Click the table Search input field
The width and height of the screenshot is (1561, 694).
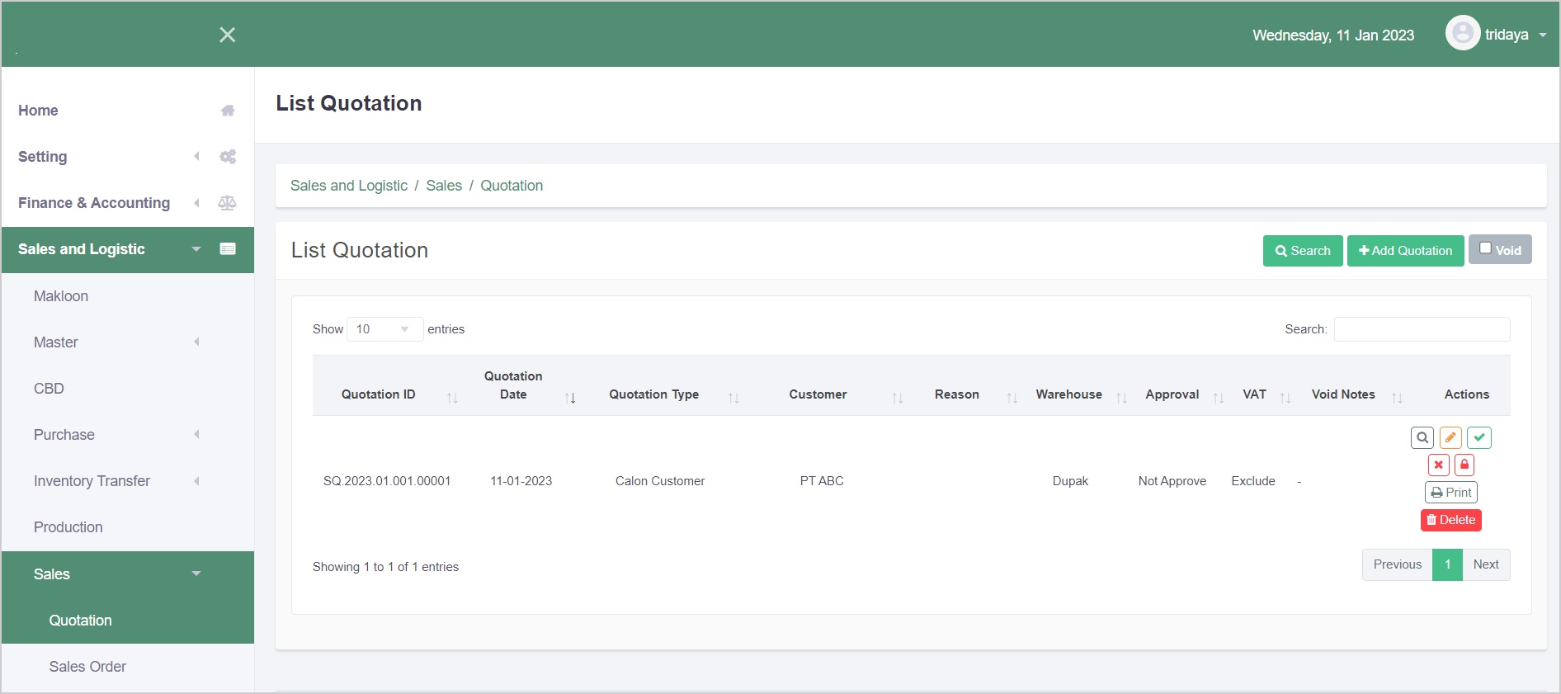coord(1422,329)
